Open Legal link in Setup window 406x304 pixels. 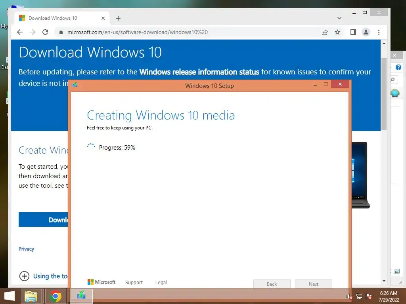[x=161, y=282]
